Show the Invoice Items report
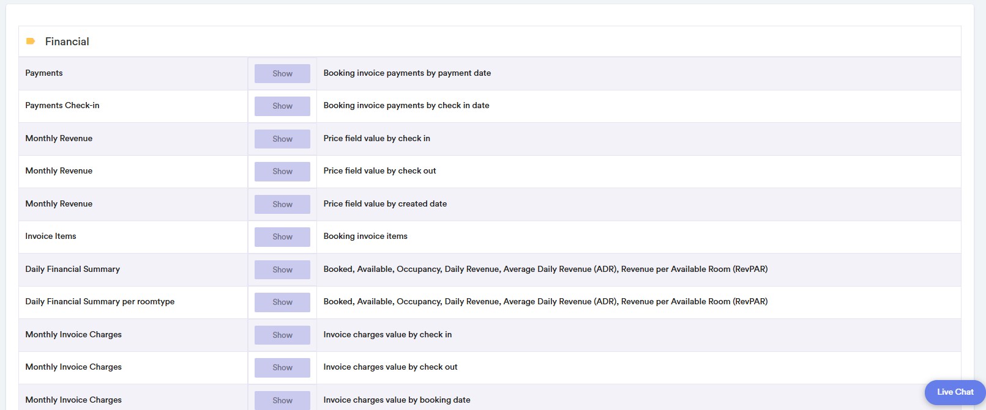This screenshot has width=986, height=410. pyautogui.click(x=282, y=236)
